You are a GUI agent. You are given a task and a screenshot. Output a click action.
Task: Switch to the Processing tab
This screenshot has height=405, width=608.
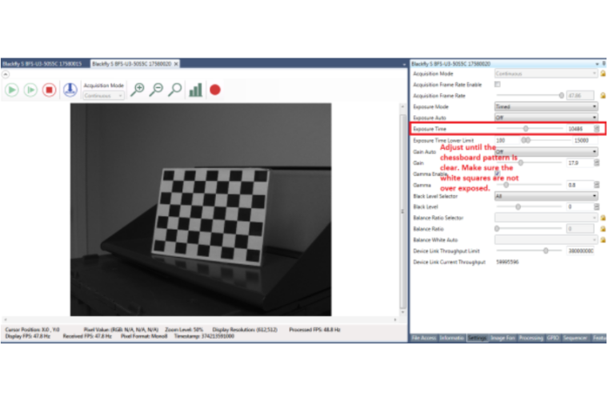[x=531, y=339]
